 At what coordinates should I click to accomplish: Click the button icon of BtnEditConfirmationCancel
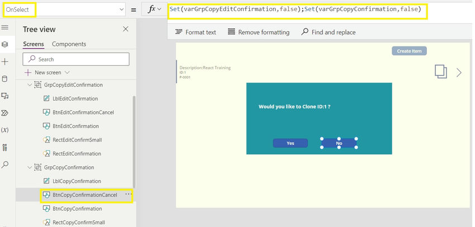46,112
